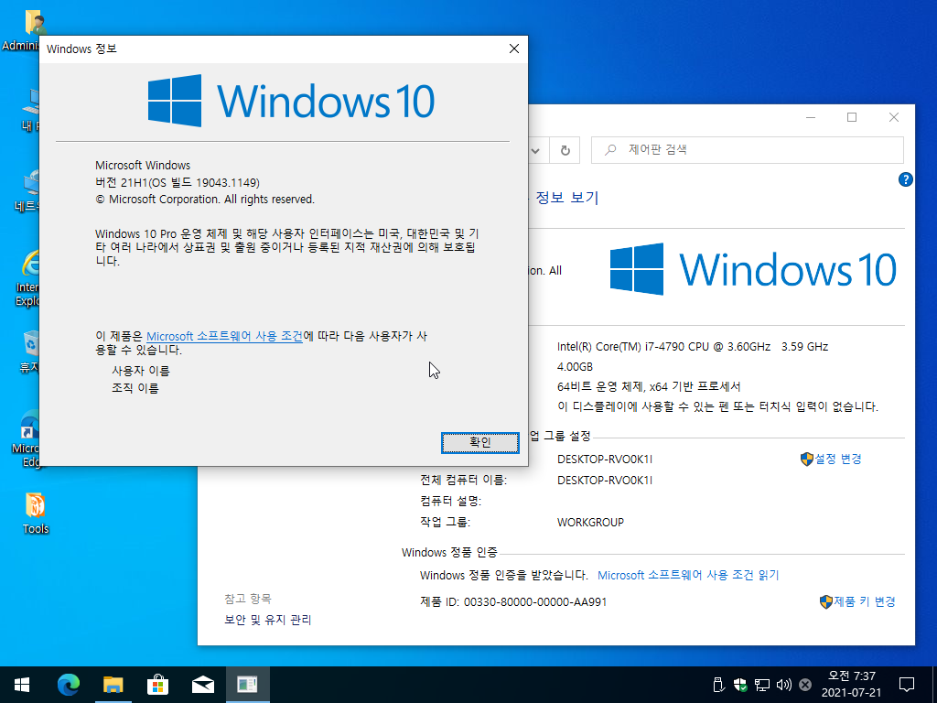Viewport: 937px width, 703px height.
Task: Minimize the system Control Panel window
Action: pos(811,117)
